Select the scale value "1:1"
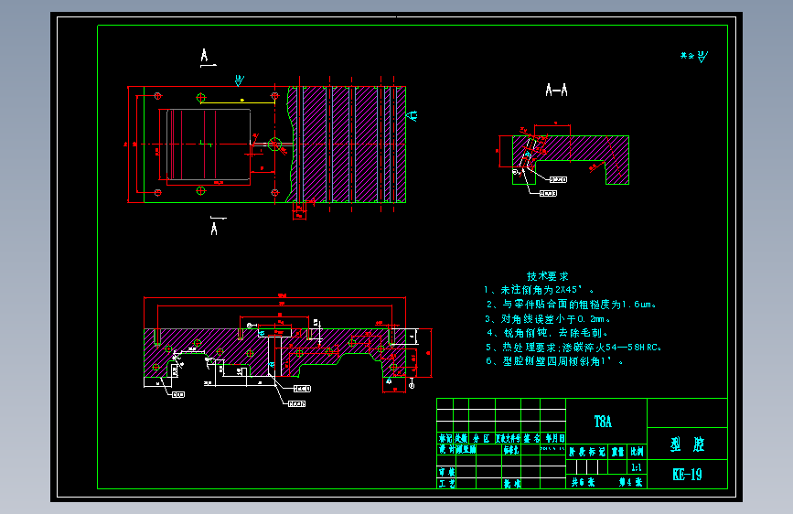 (x=637, y=468)
